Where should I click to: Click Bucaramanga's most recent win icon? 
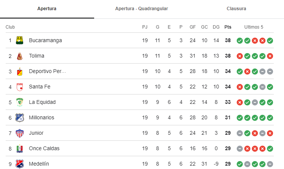pyautogui.click(x=270, y=41)
